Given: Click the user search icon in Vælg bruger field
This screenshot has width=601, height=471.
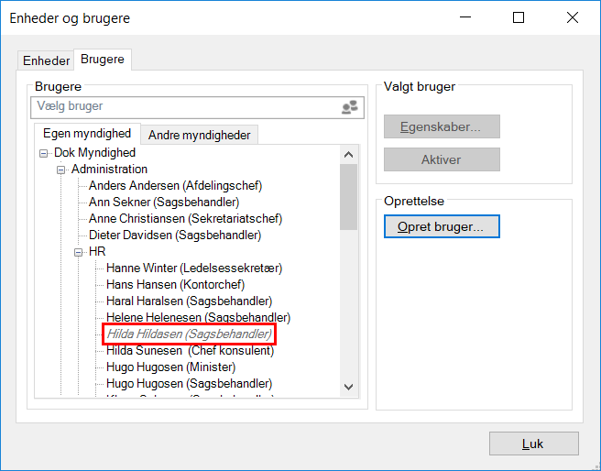Looking at the screenshot, I should [x=349, y=107].
